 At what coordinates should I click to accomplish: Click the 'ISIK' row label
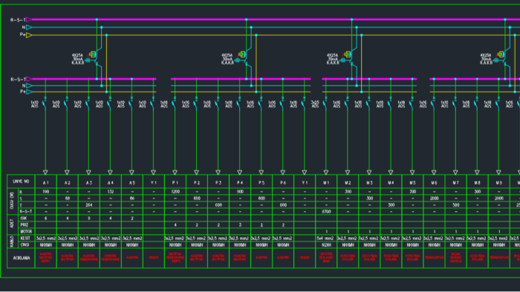[24, 218]
